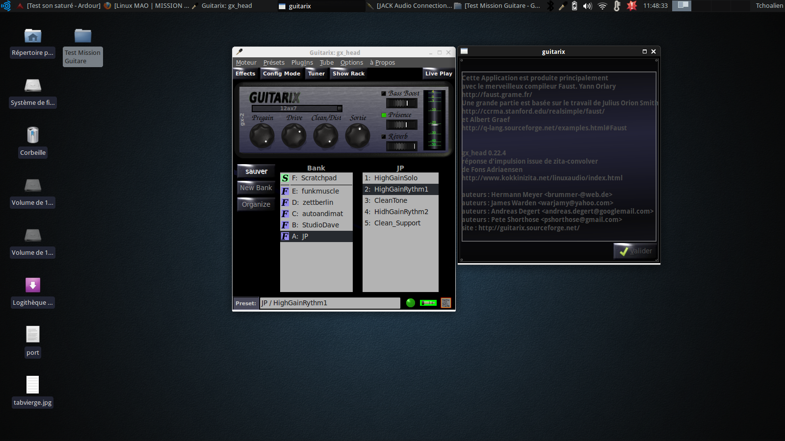Open the Bluetooth tray icon

550,6
